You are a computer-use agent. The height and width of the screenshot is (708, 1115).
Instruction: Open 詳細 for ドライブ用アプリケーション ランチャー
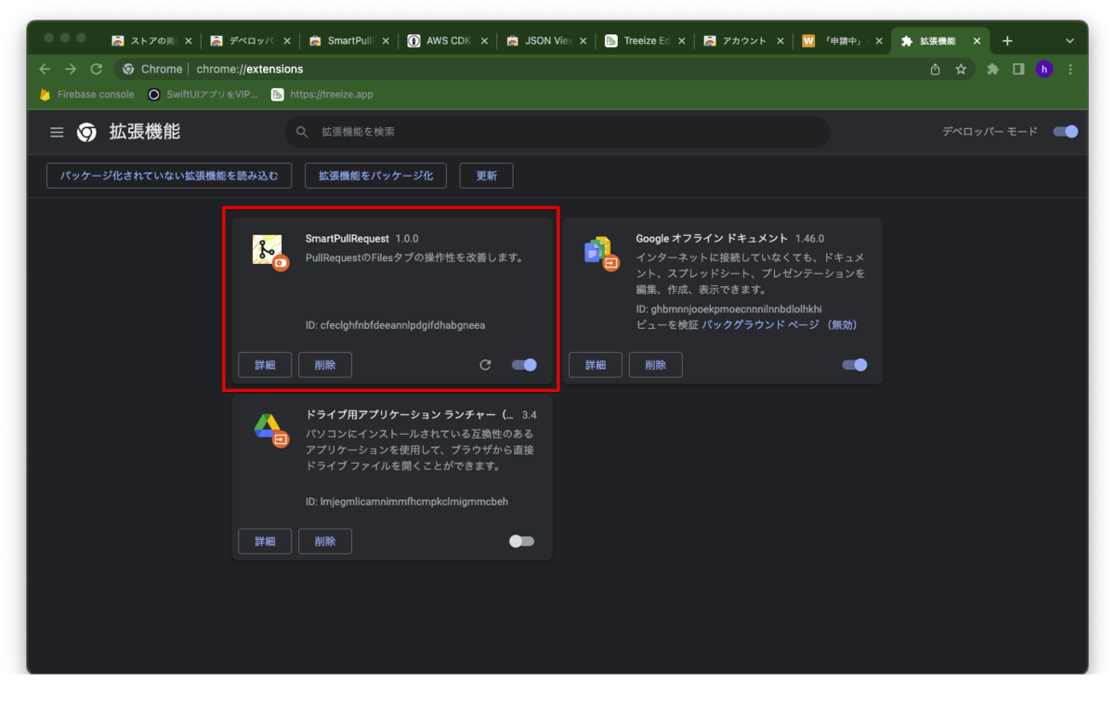[x=265, y=541]
